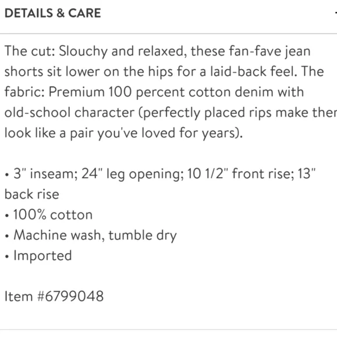Click the 'Machine wash, tumble dry' bullet
The width and height of the screenshot is (337, 337).
click(x=91, y=235)
